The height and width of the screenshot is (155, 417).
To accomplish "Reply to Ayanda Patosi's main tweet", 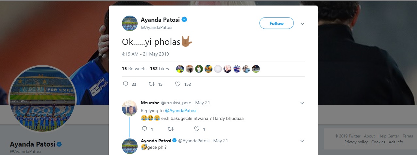I will click(x=125, y=84).
